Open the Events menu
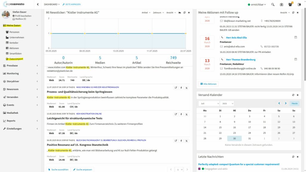 click(x=21, y=105)
